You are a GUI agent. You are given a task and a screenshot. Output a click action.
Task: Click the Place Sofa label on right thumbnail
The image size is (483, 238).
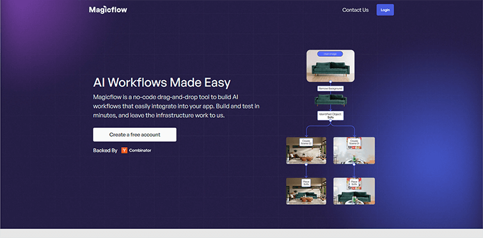tap(354, 183)
